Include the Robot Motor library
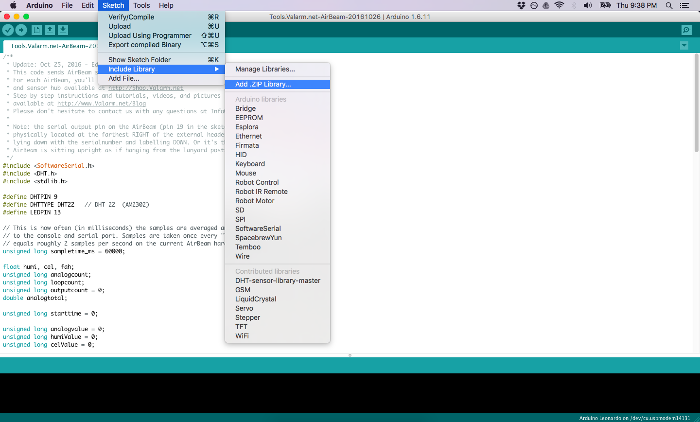 278,201
